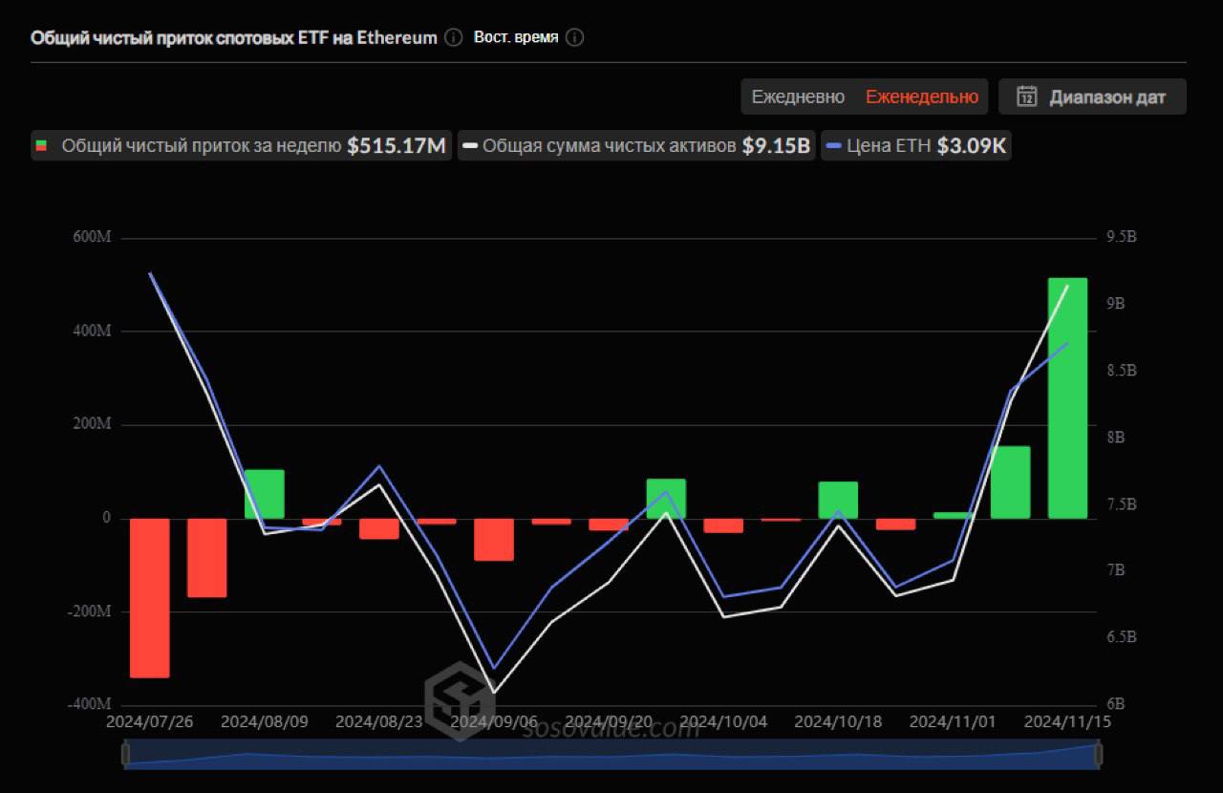Screen dimensions: 1223x793
Task: Click blue ETH price legend marker
Action: 833,146
